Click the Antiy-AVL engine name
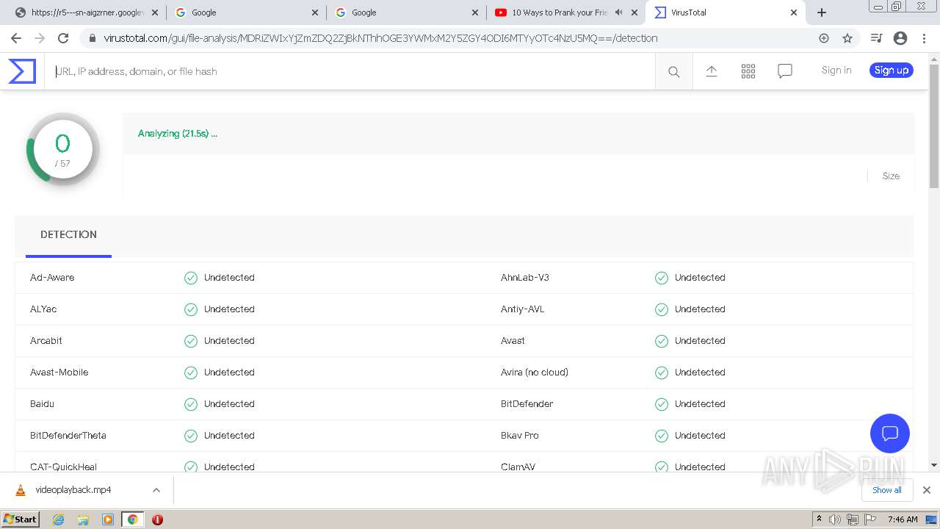 pyautogui.click(x=523, y=309)
